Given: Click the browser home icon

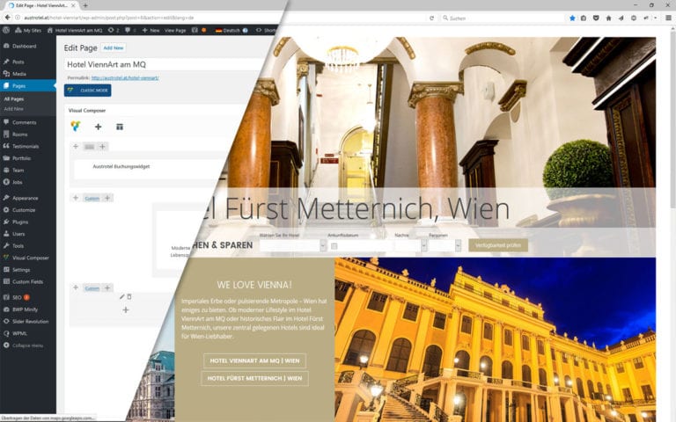Looking at the screenshot, I should coord(608,18).
